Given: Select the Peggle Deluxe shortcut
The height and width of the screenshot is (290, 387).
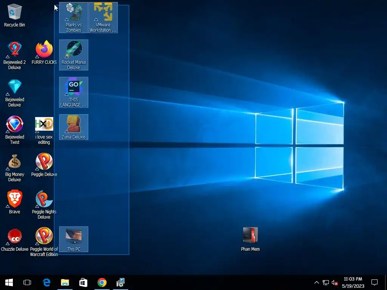Looking at the screenshot, I should pyautogui.click(x=44, y=165).
